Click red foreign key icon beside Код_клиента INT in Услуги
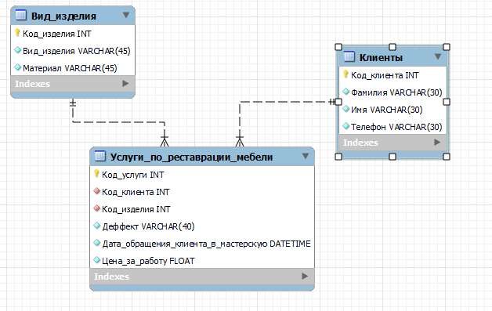Viewport: 492px width, 311px height. click(x=97, y=191)
